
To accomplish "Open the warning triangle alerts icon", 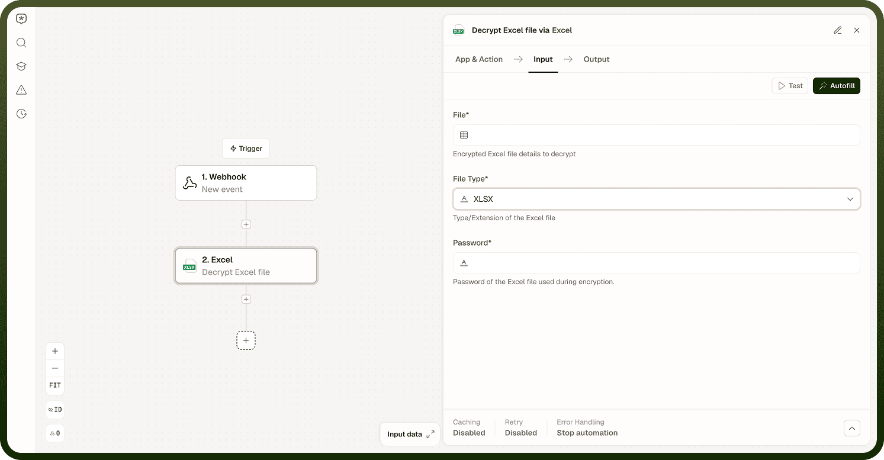I will 21,90.
